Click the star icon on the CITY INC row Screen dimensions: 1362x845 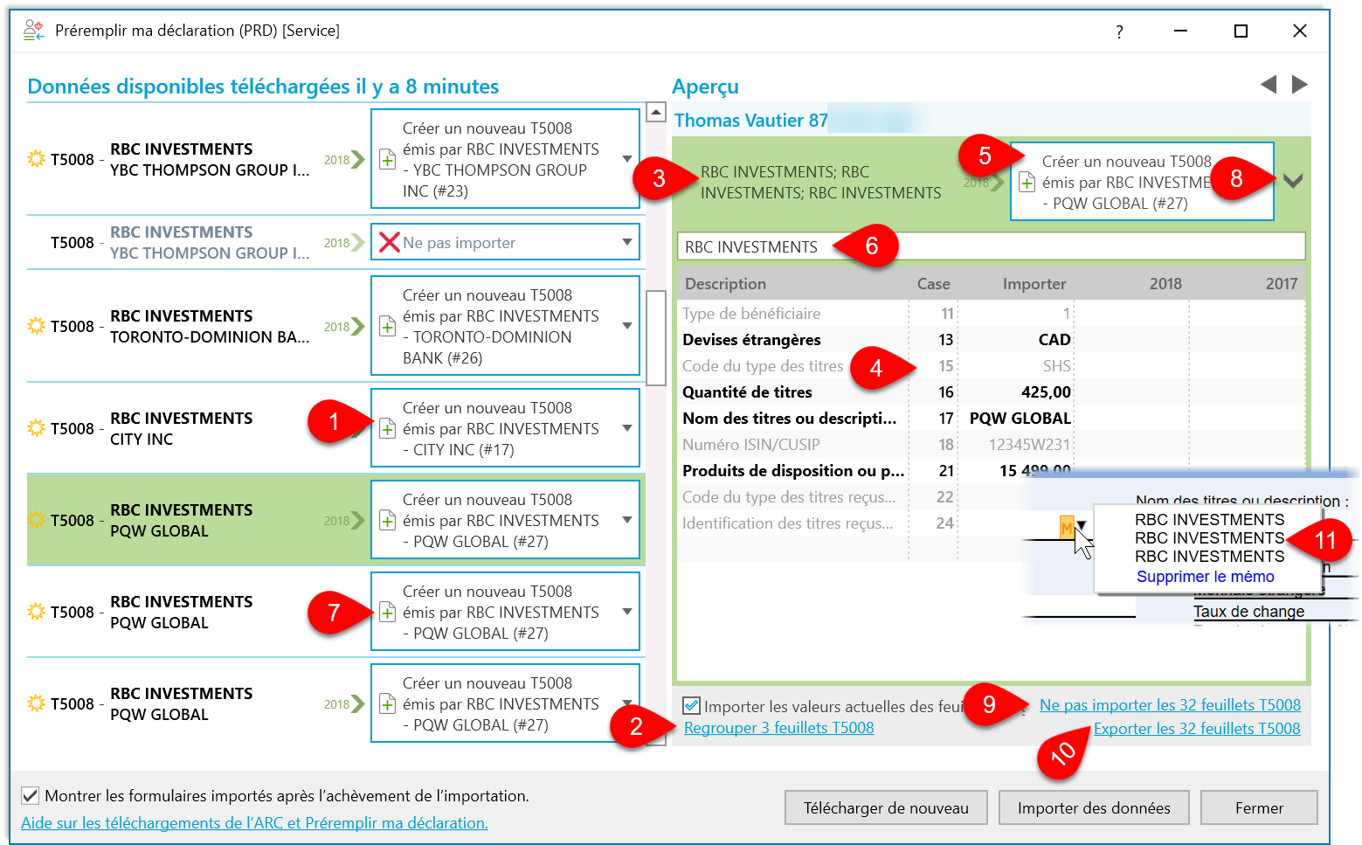pos(36,428)
